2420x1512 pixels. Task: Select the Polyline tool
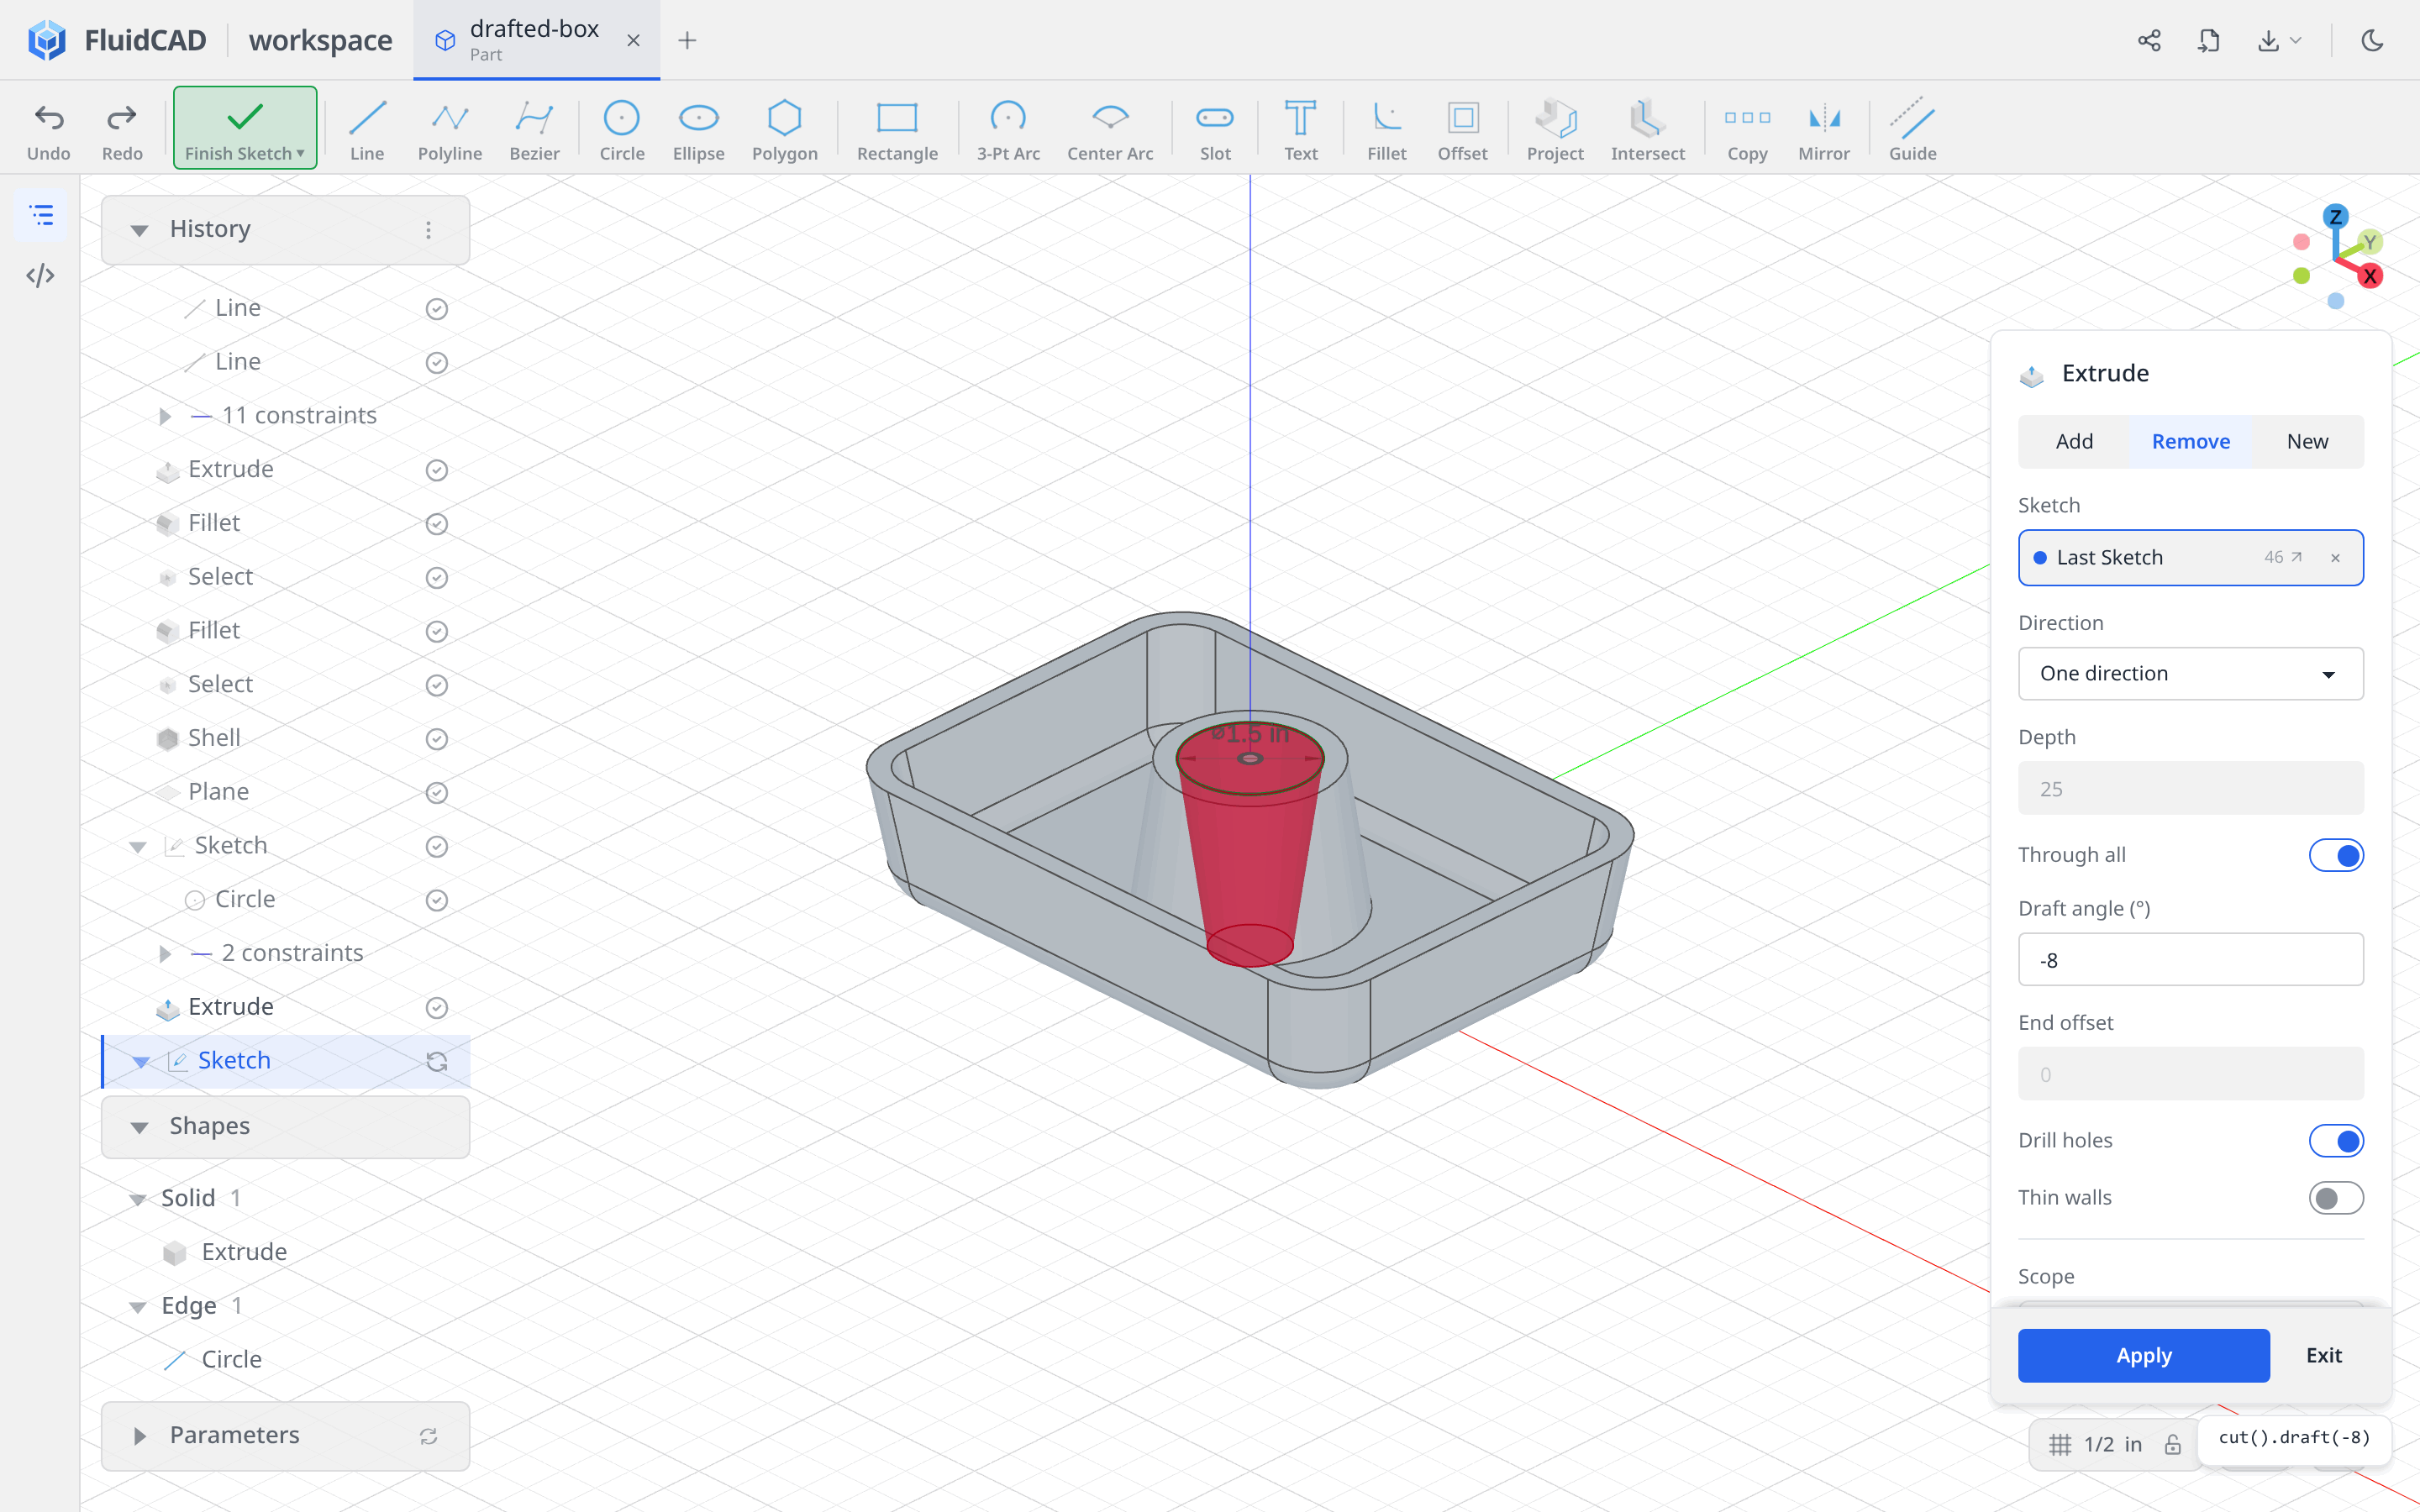(x=450, y=130)
